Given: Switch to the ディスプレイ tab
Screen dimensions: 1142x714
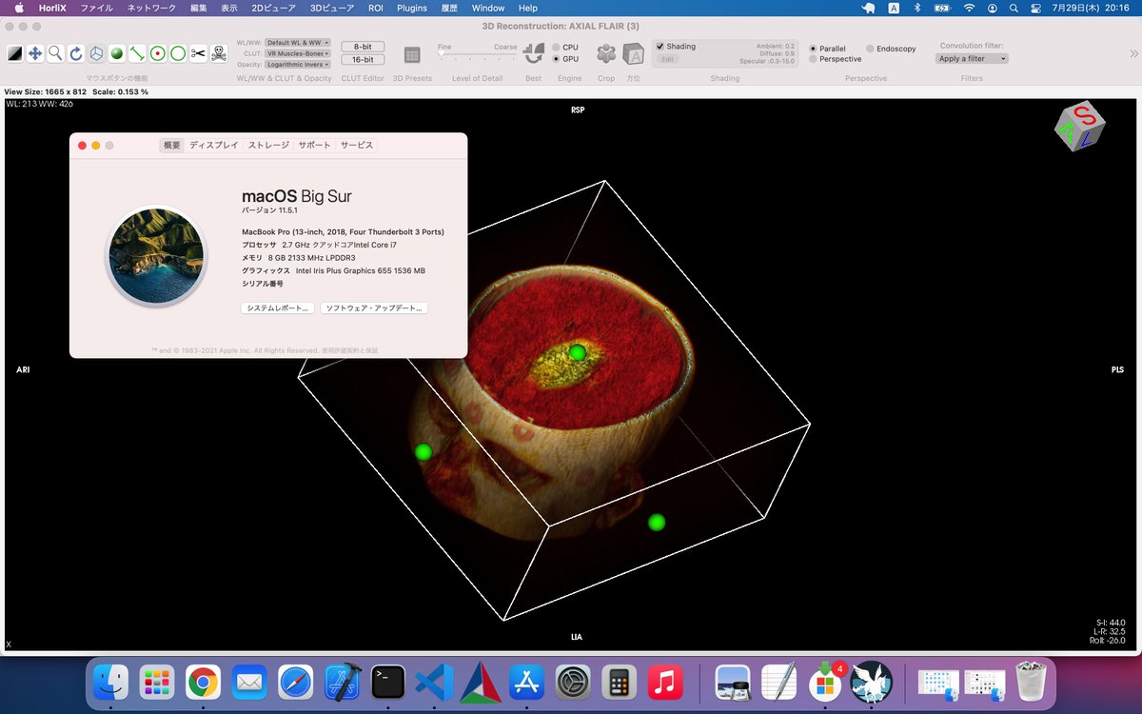Looking at the screenshot, I should click(x=214, y=145).
